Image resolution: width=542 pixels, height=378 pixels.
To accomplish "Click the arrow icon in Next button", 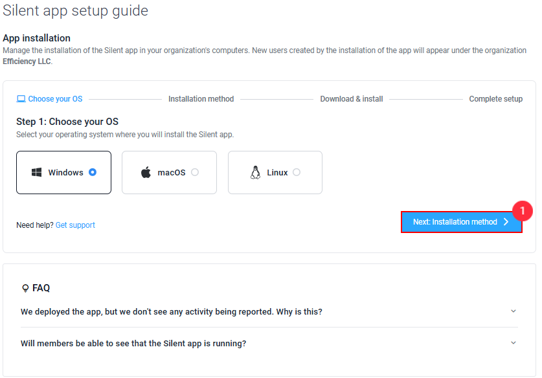I will [506, 222].
